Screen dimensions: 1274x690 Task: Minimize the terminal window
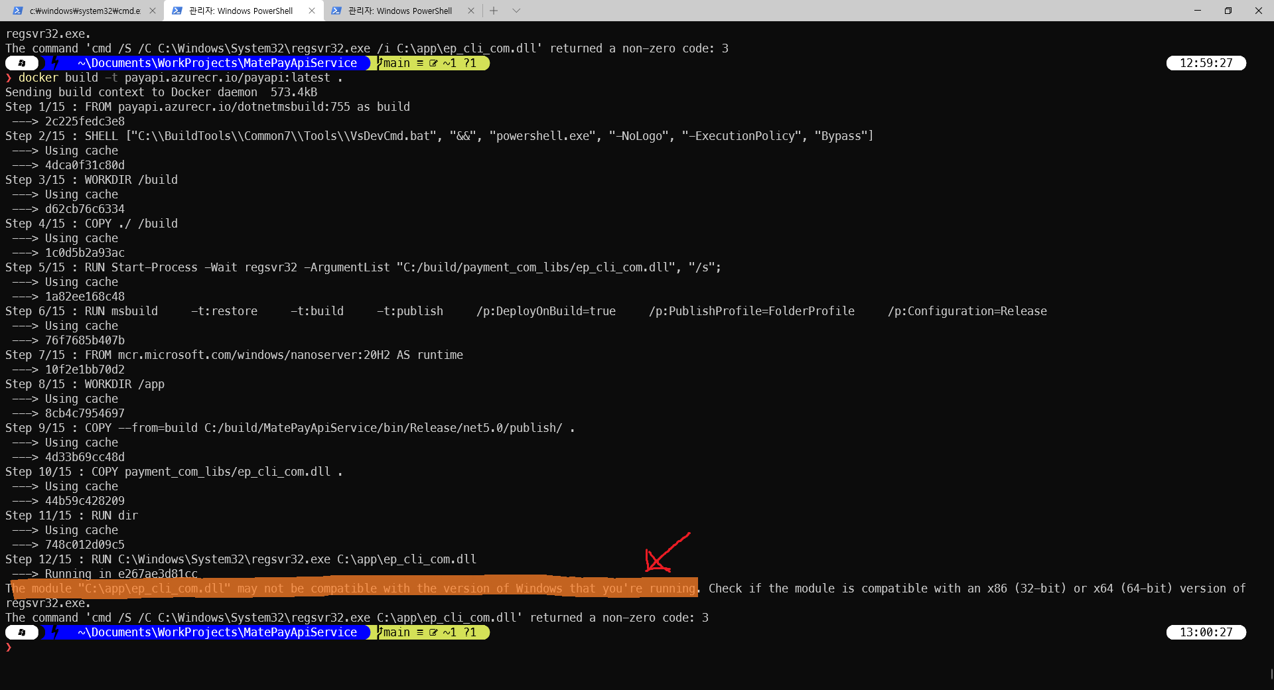pos(1198,11)
